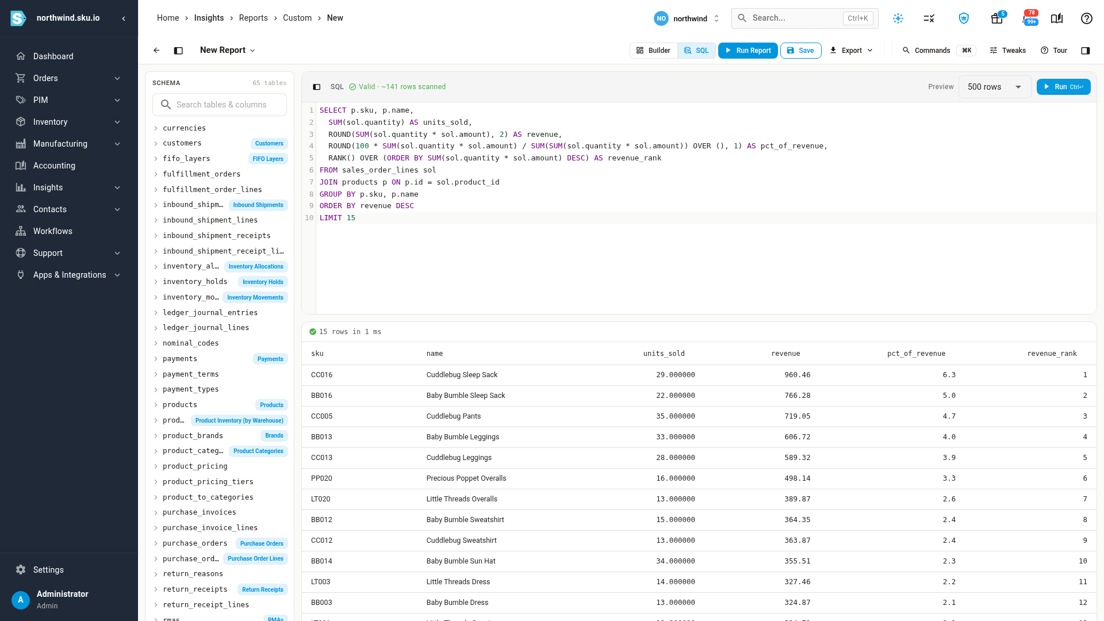Open Accounting in the sidebar

pyautogui.click(x=69, y=166)
